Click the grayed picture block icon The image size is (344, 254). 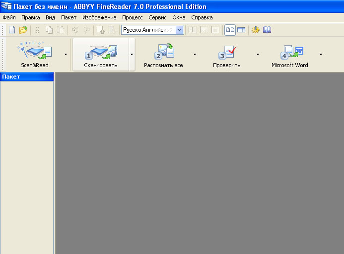pyautogui.click(x=204, y=30)
